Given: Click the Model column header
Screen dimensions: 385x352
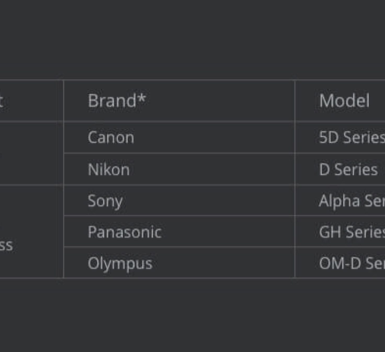Looking at the screenshot, I should [x=344, y=101].
